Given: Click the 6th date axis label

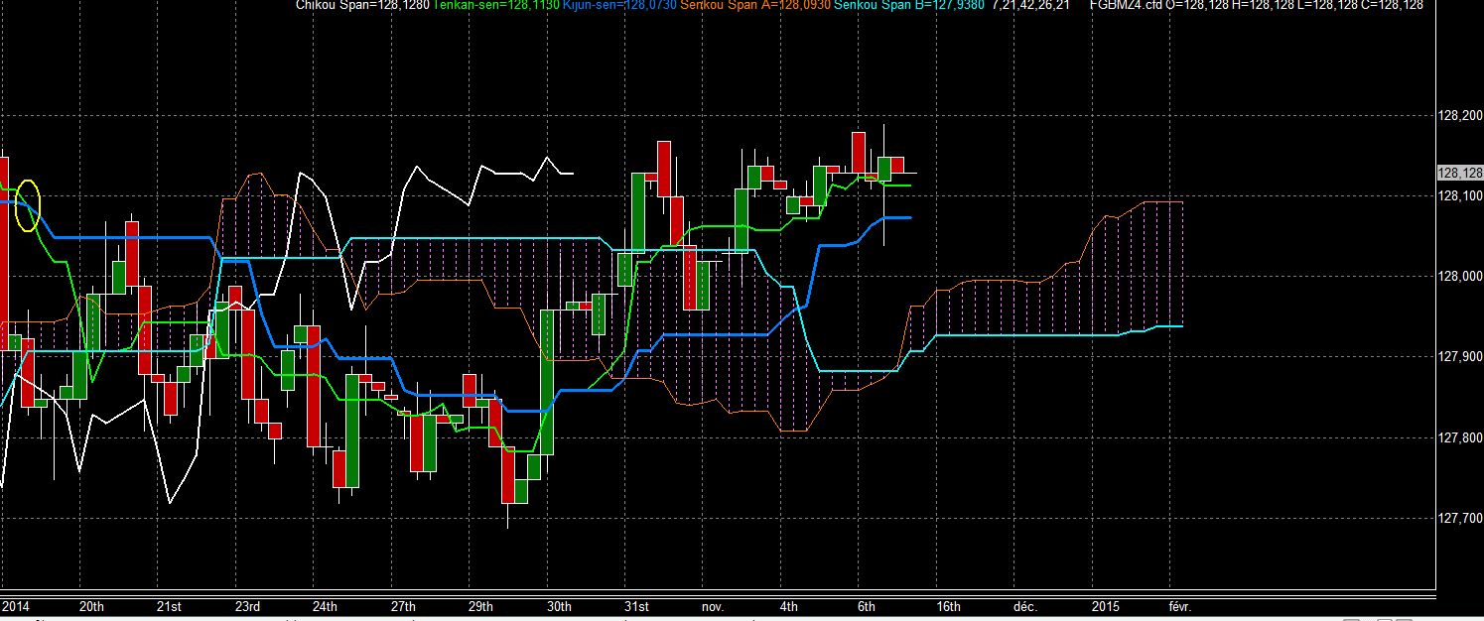Looking at the screenshot, I should coord(867,605).
